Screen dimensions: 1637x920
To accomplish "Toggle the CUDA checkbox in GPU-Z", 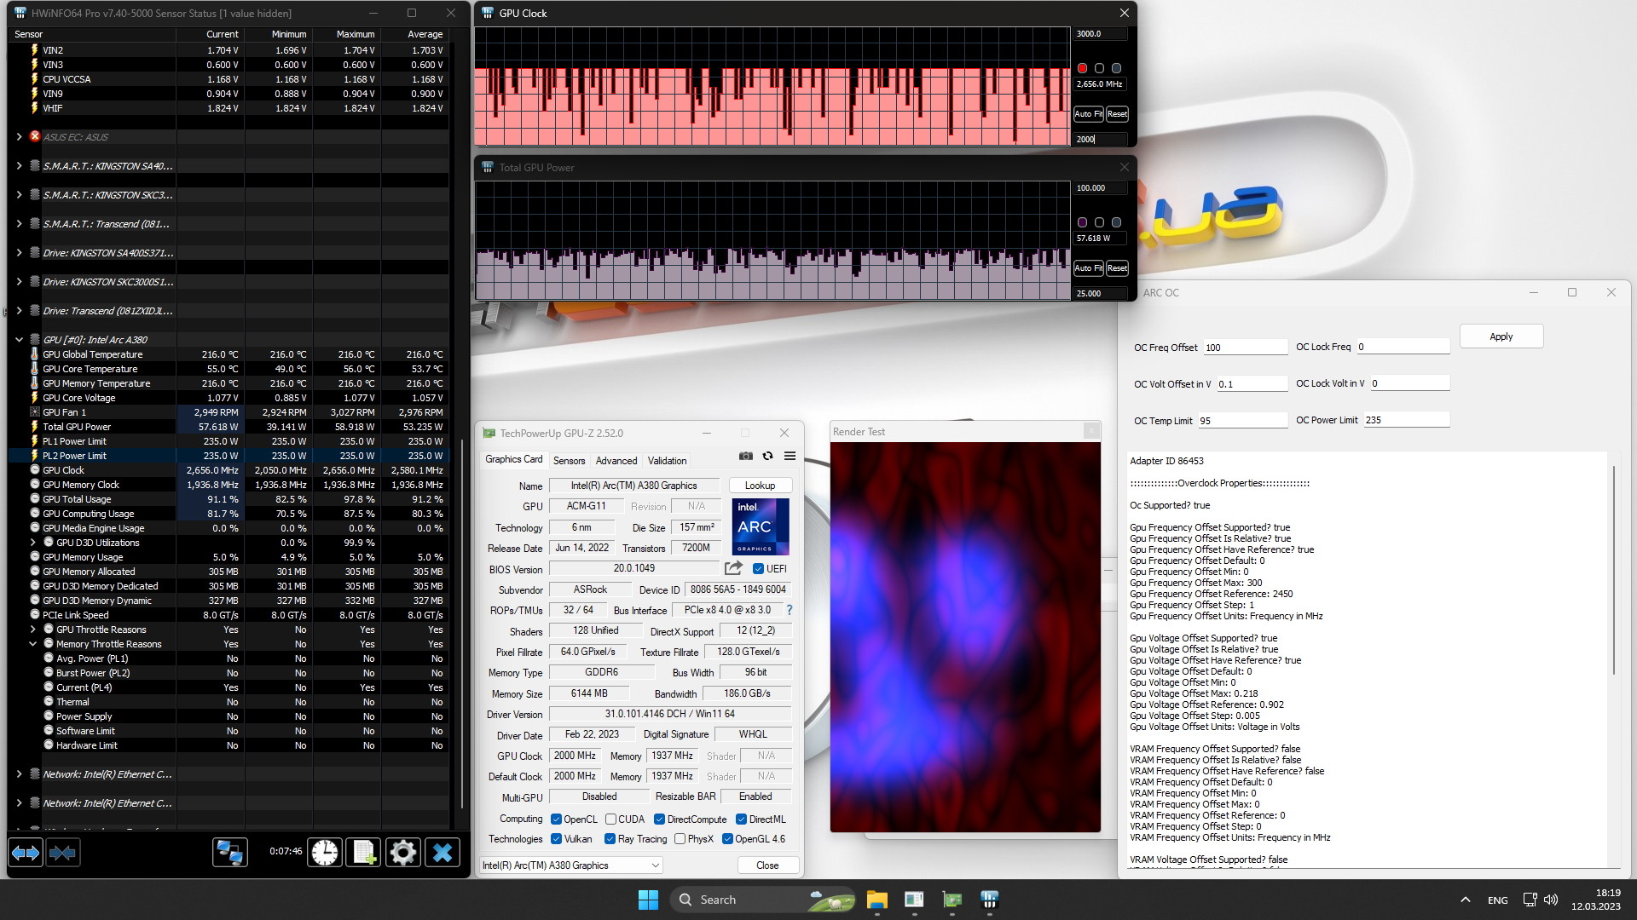I will [x=611, y=819].
